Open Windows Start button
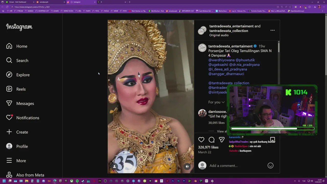 [x=4, y=181]
